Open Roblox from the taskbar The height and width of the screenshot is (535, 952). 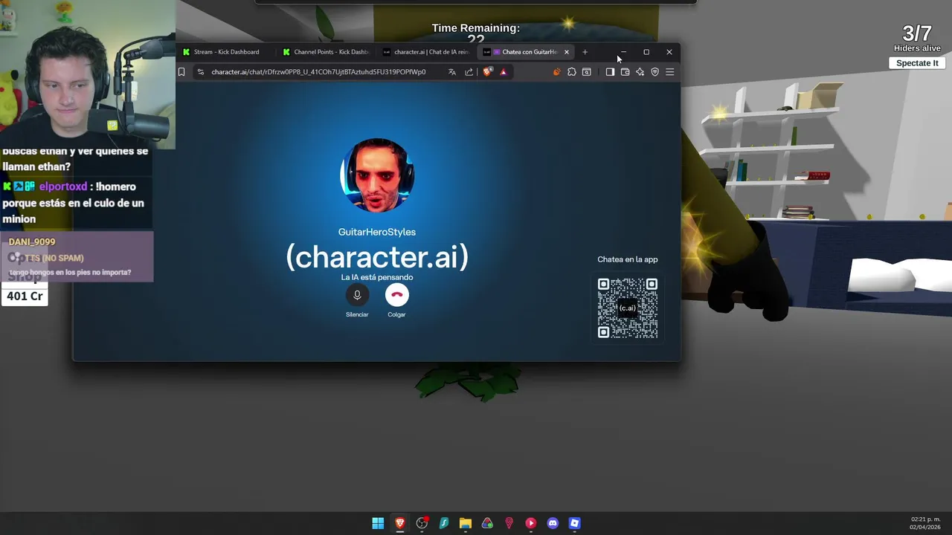point(574,523)
